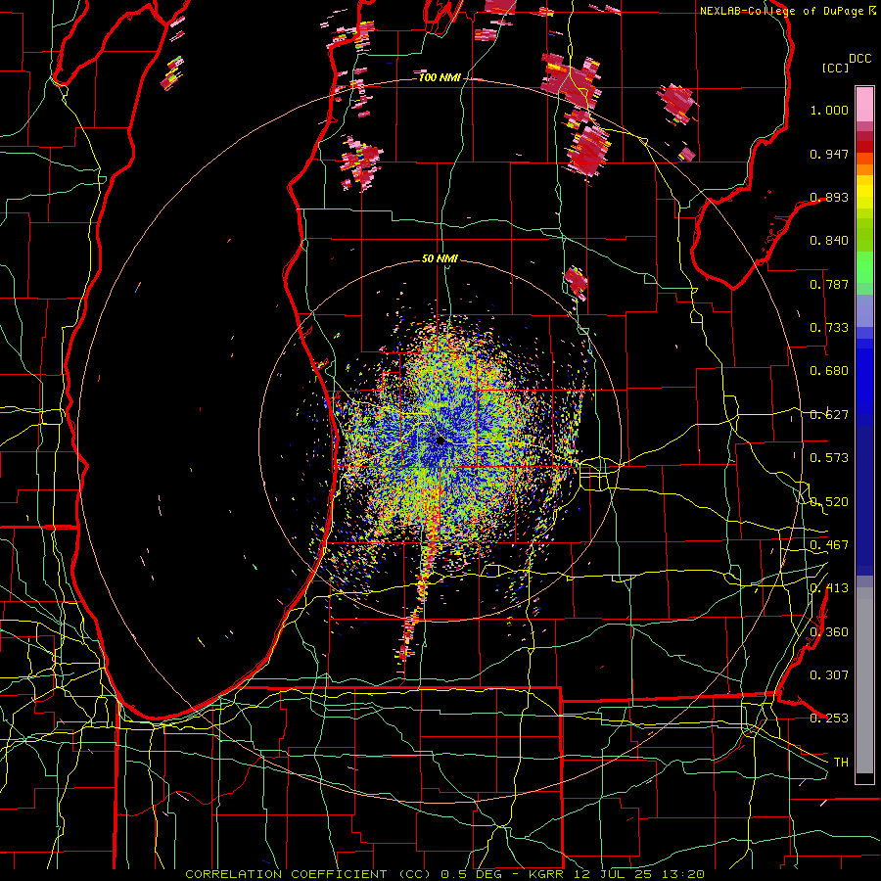
Task: Click the 0.307 color scale value
Action: (829, 675)
